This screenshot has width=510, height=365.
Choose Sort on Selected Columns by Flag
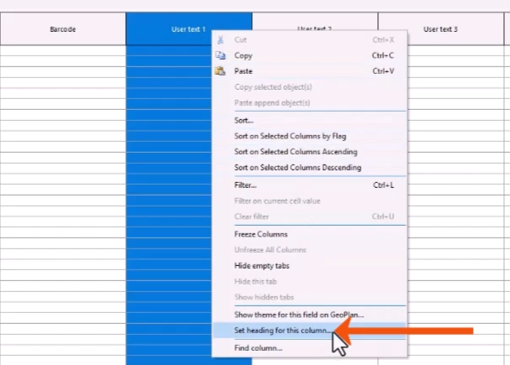tap(309, 136)
